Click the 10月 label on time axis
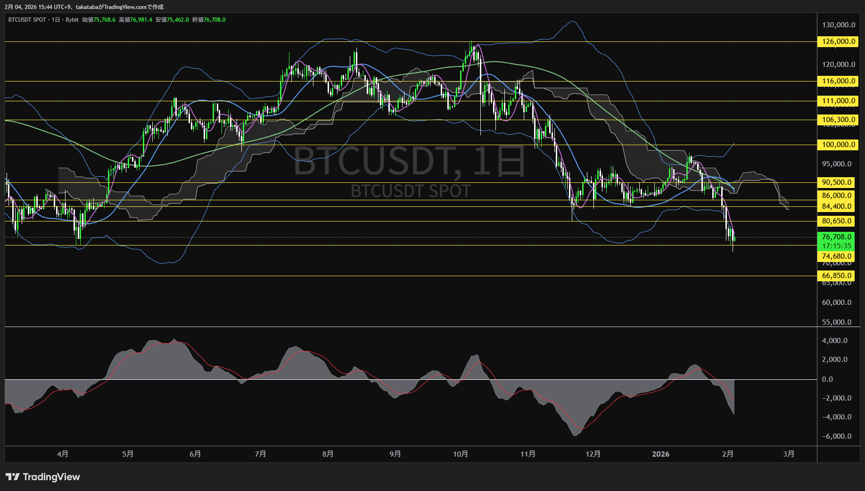The width and height of the screenshot is (865, 491). (461, 454)
